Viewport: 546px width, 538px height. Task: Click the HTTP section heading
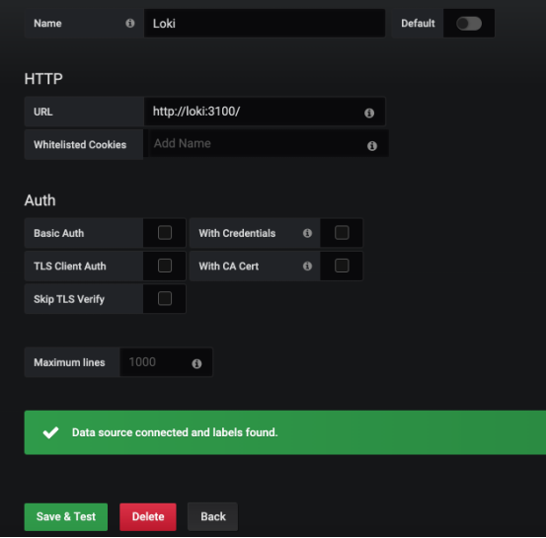pyautogui.click(x=43, y=79)
